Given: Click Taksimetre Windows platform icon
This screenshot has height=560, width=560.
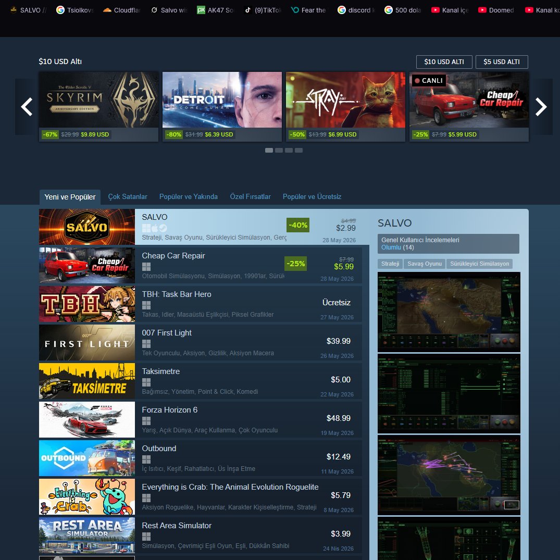Looking at the screenshot, I should [146, 382].
